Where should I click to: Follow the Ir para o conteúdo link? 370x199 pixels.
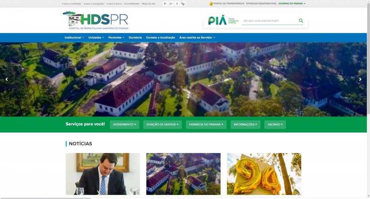(72, 4)
